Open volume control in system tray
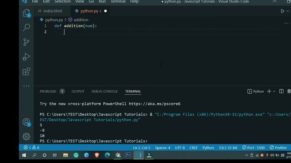 272,155
